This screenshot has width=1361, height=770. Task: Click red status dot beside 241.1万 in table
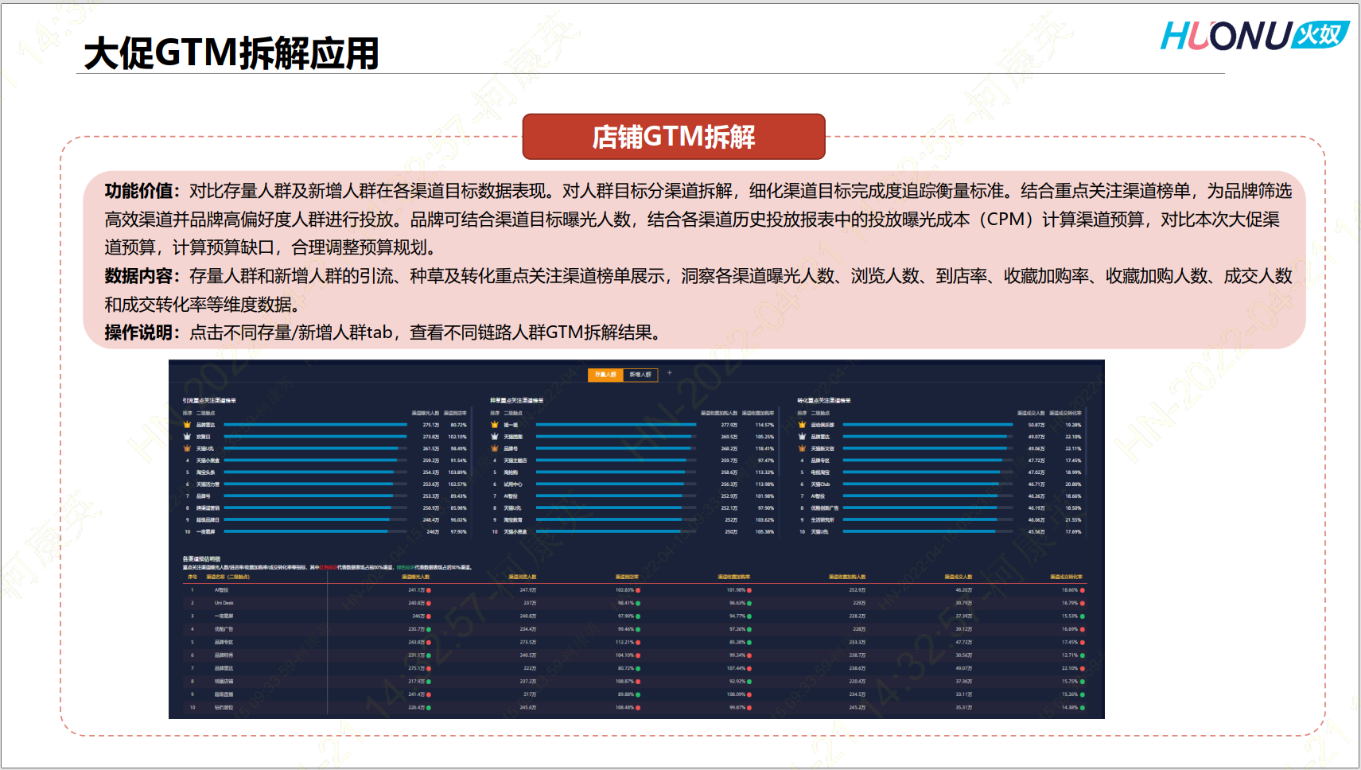pos(429,590)
